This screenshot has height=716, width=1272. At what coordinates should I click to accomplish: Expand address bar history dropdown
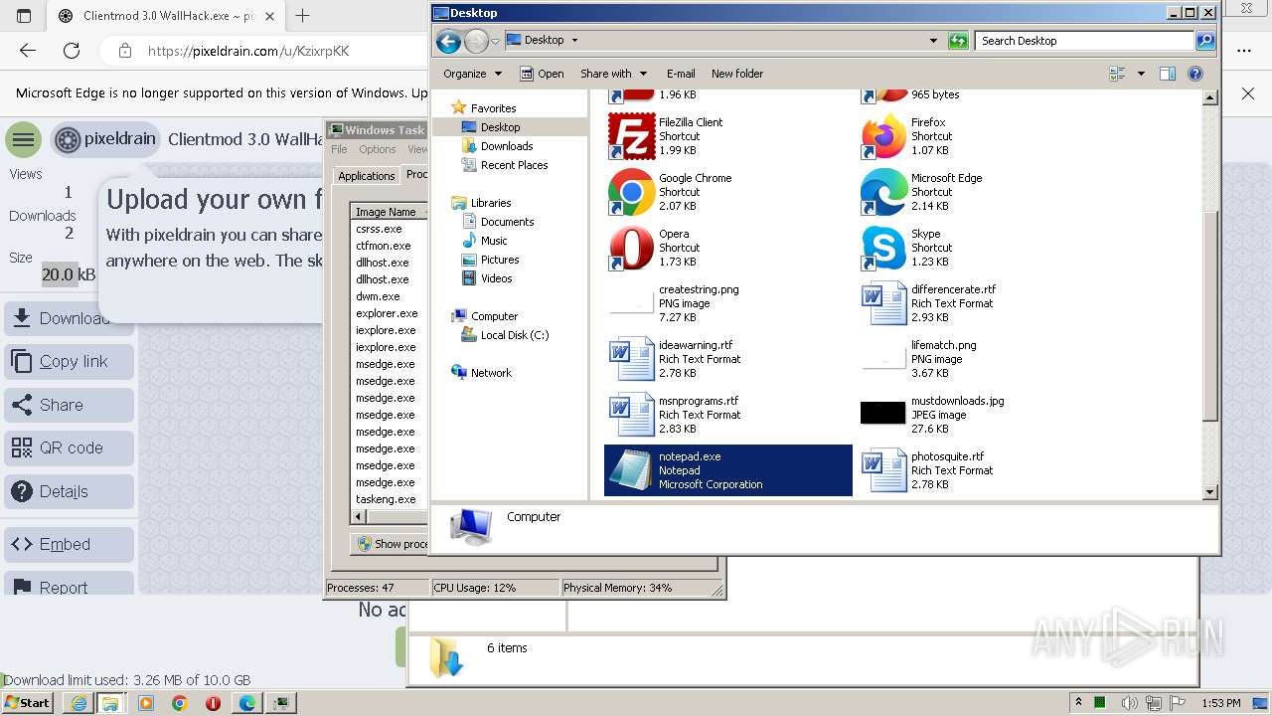(933, 41)
